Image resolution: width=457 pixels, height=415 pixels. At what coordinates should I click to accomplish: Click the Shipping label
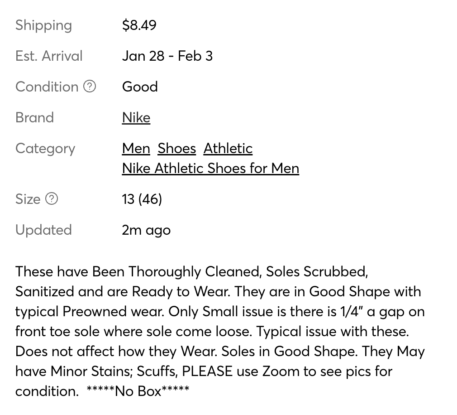[43, 25]
